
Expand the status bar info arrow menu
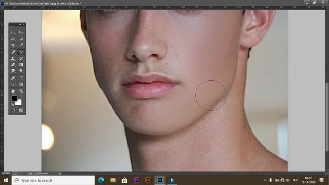[60, 174]
